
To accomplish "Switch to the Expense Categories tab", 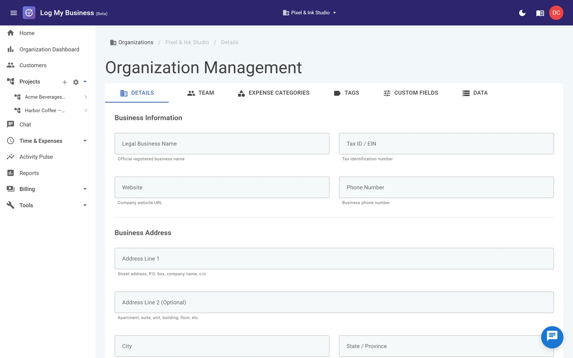I will point(274,93).
